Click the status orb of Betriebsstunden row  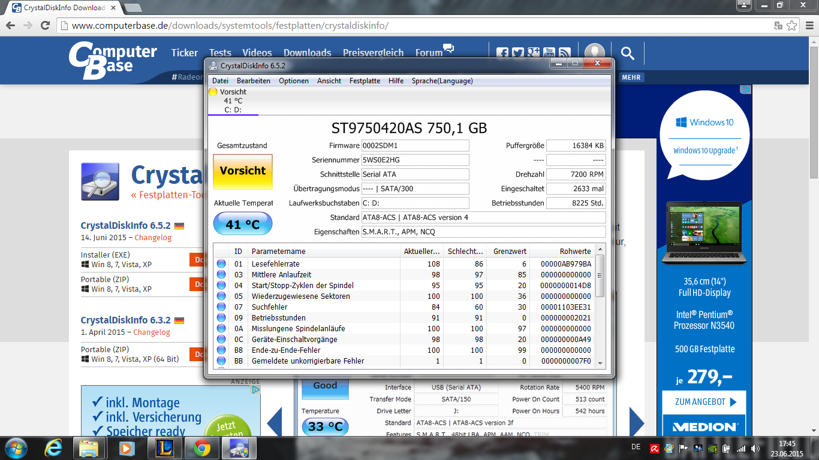tap(221, 318)
